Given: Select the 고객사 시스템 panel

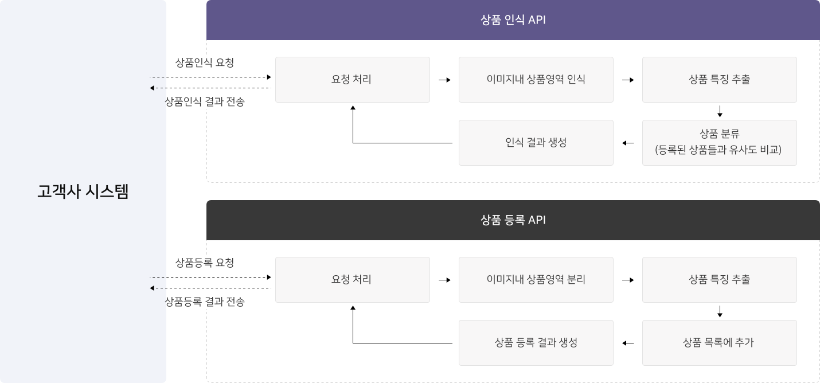Looking at the screenshot, I should pos(83,191).
